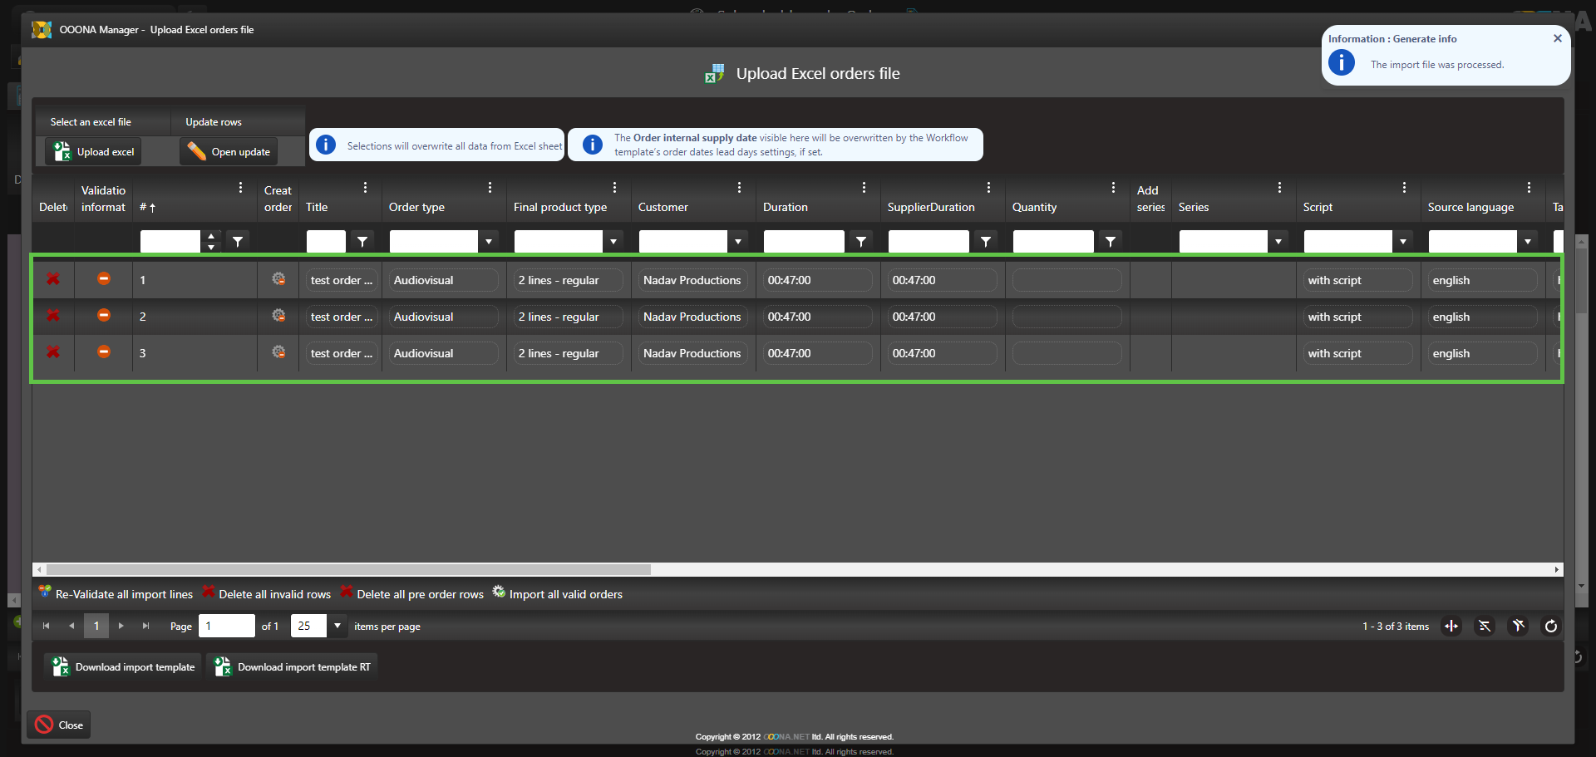Close the Generate info notification
This screenshot has width=1596, height=757.
tap(1557, 38)
